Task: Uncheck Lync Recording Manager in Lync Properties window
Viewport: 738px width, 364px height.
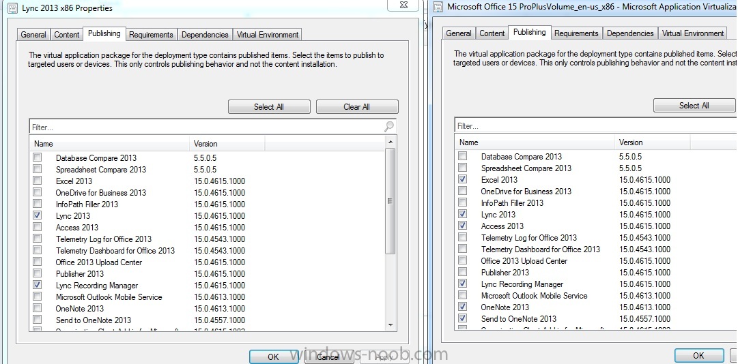Action: pyautogui.click(x=37, y=285)
